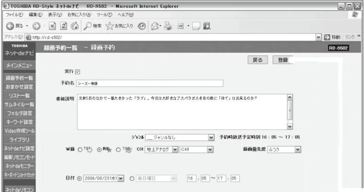Click the page icon in address bar
364x192 pixels.
(x=28, y=37)
